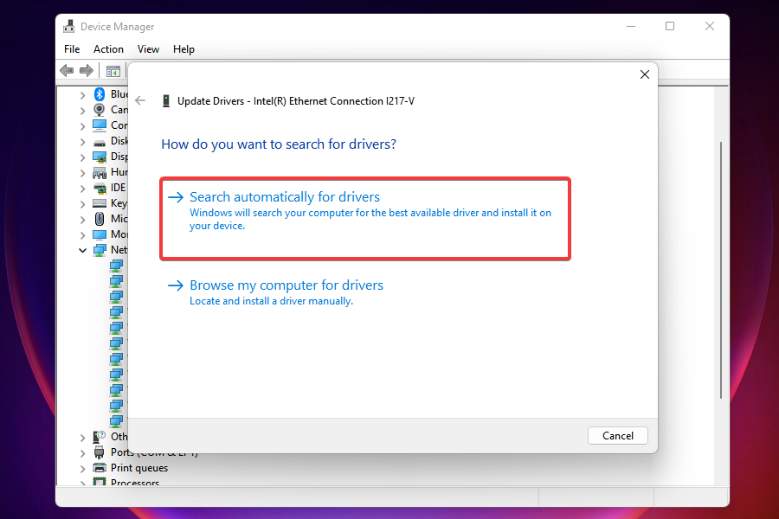The image size is (779, 519).
Task: Click the toolbar Back arrow
Action: click(x=67, y=71)
